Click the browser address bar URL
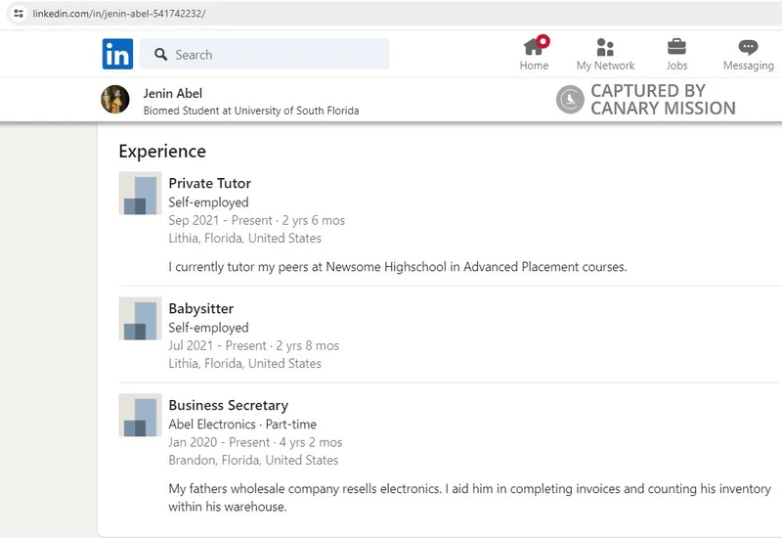 [119, 14]
